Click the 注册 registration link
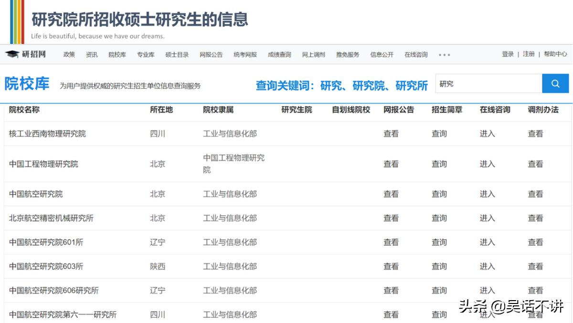 pos(528,54)
